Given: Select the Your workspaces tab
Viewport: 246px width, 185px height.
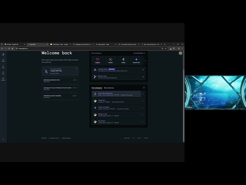Looking at the screenshot, I should point(96,88).
